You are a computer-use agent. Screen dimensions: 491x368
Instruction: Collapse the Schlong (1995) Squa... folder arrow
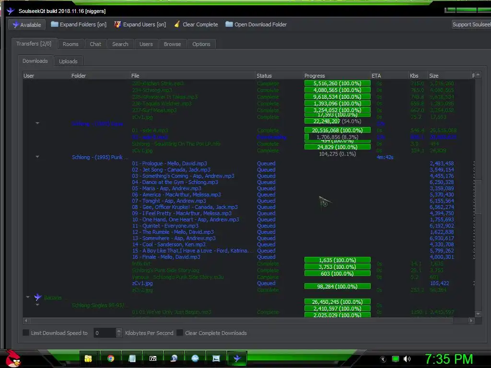pyautogui.click(x=37, y=123)
